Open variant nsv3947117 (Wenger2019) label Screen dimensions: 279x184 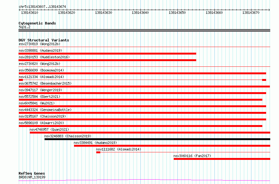click(x=40, y=90)
